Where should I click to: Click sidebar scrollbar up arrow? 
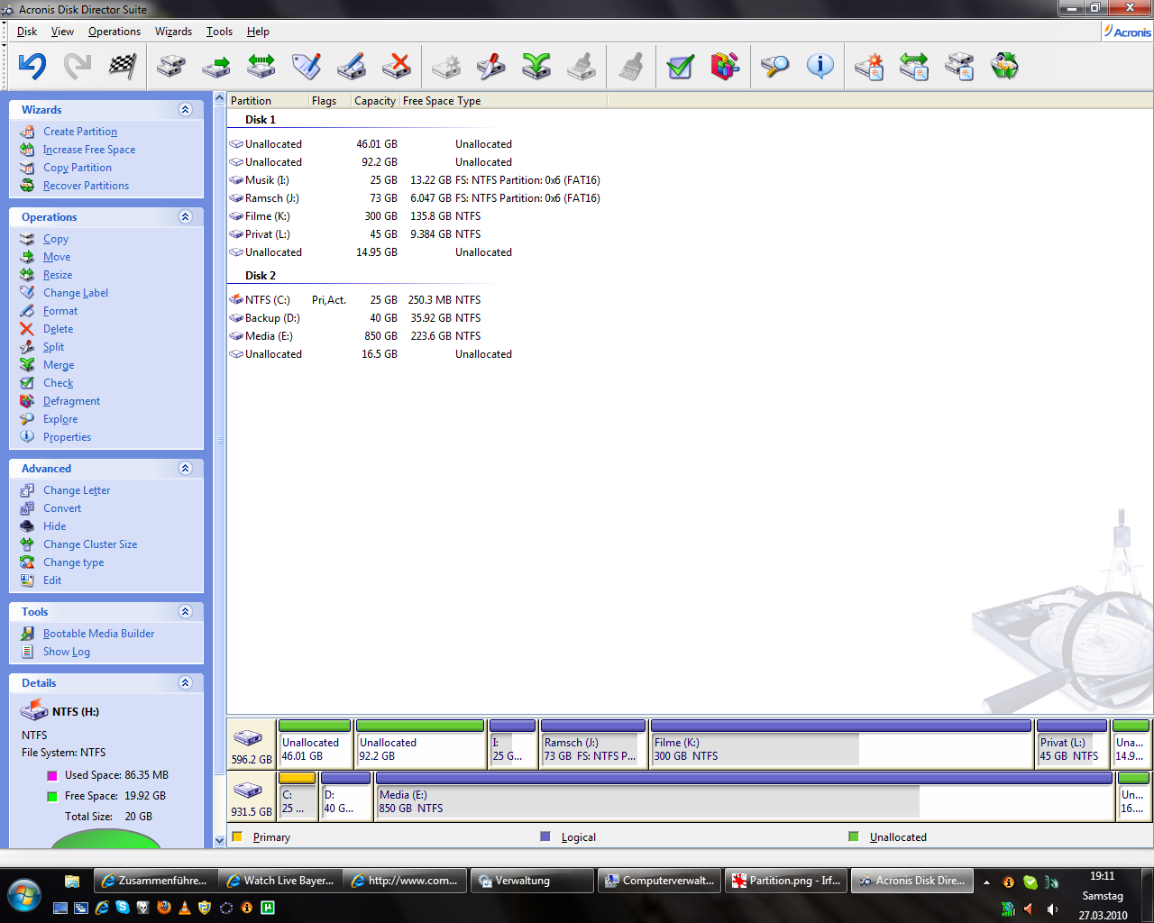(x=219, y=97)
